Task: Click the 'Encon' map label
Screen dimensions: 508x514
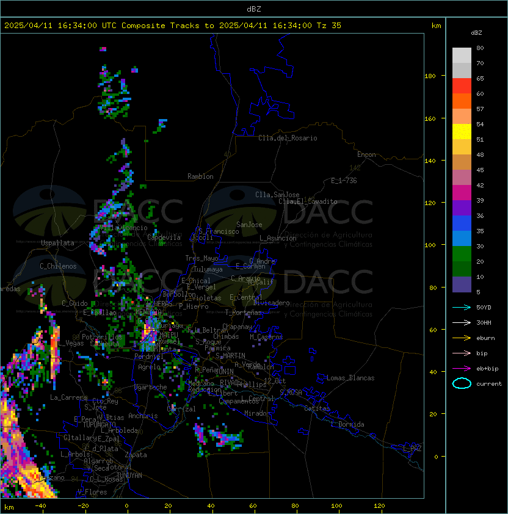Action: (366, 154)
